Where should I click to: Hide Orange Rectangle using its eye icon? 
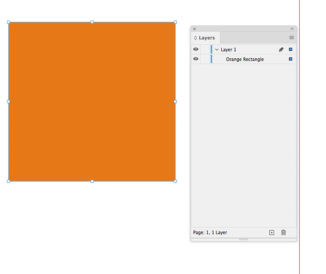click(196, 59)
